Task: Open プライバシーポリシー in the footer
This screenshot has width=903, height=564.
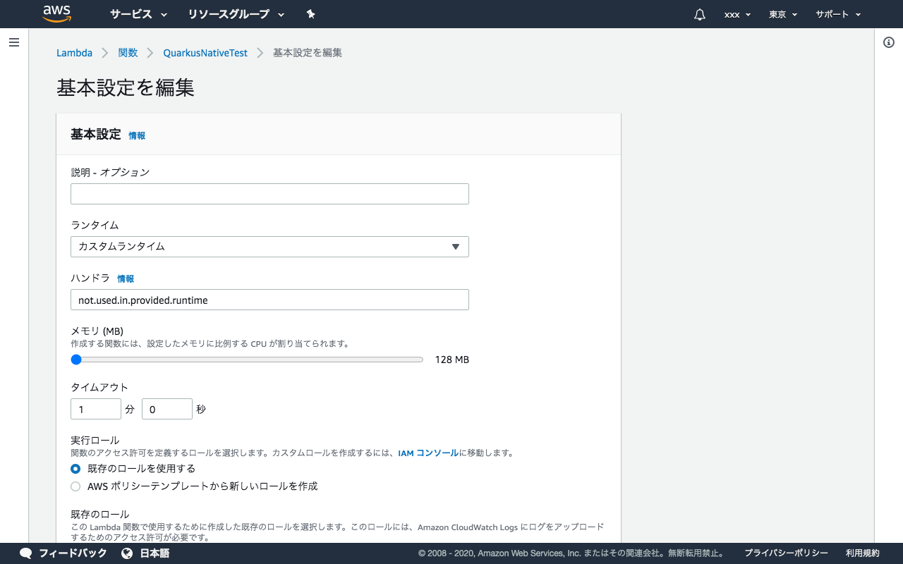Action: [785, 553]
